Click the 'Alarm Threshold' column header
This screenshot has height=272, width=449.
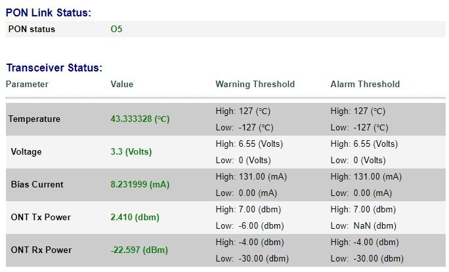tap(365, 85)
